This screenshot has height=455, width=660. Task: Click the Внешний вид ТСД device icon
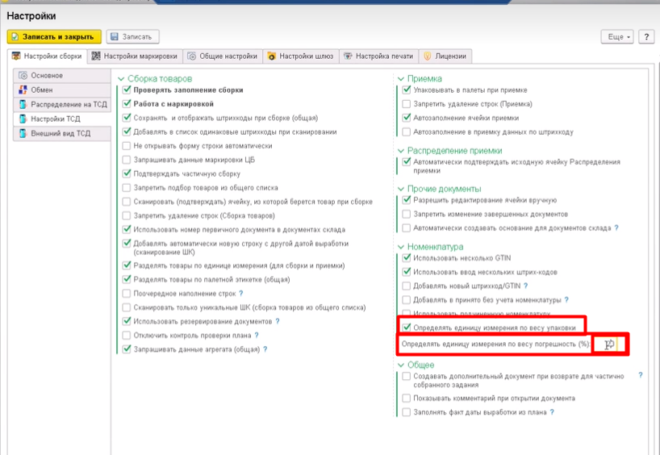23,133
